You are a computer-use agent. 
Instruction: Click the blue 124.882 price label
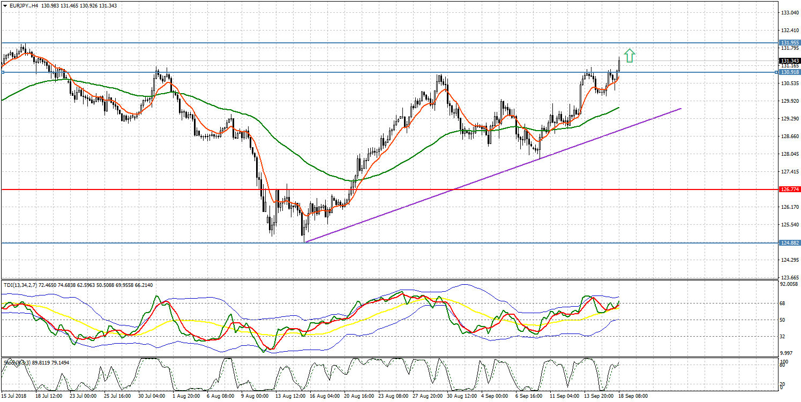pyautogui.click(x=788, y=242)
